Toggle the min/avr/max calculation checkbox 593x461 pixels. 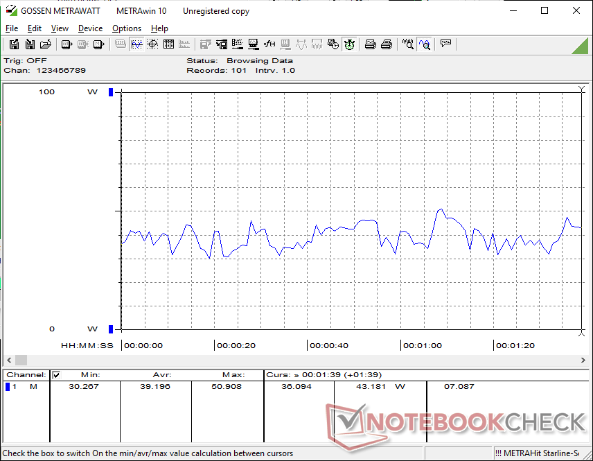pos(57,375)
